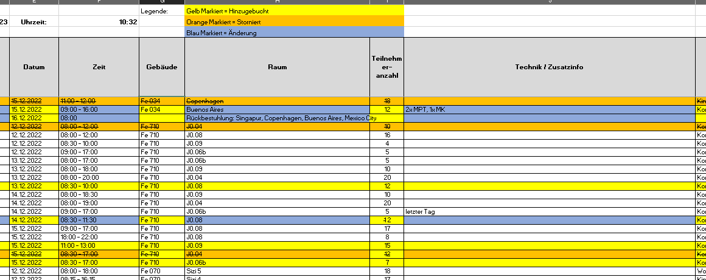Select the yellow "Gelb Markiert = Hinzugebucht" legend cell
Viewport: 706px width, 280px height.
pyautogui.click(x=294, y=11)
